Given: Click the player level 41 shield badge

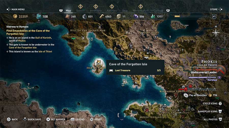Looking at the screenshot, I should click(x=214, y=16).
